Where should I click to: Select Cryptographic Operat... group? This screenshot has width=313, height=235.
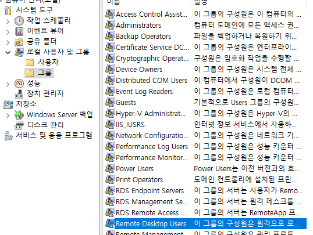[x=152, y=59]
